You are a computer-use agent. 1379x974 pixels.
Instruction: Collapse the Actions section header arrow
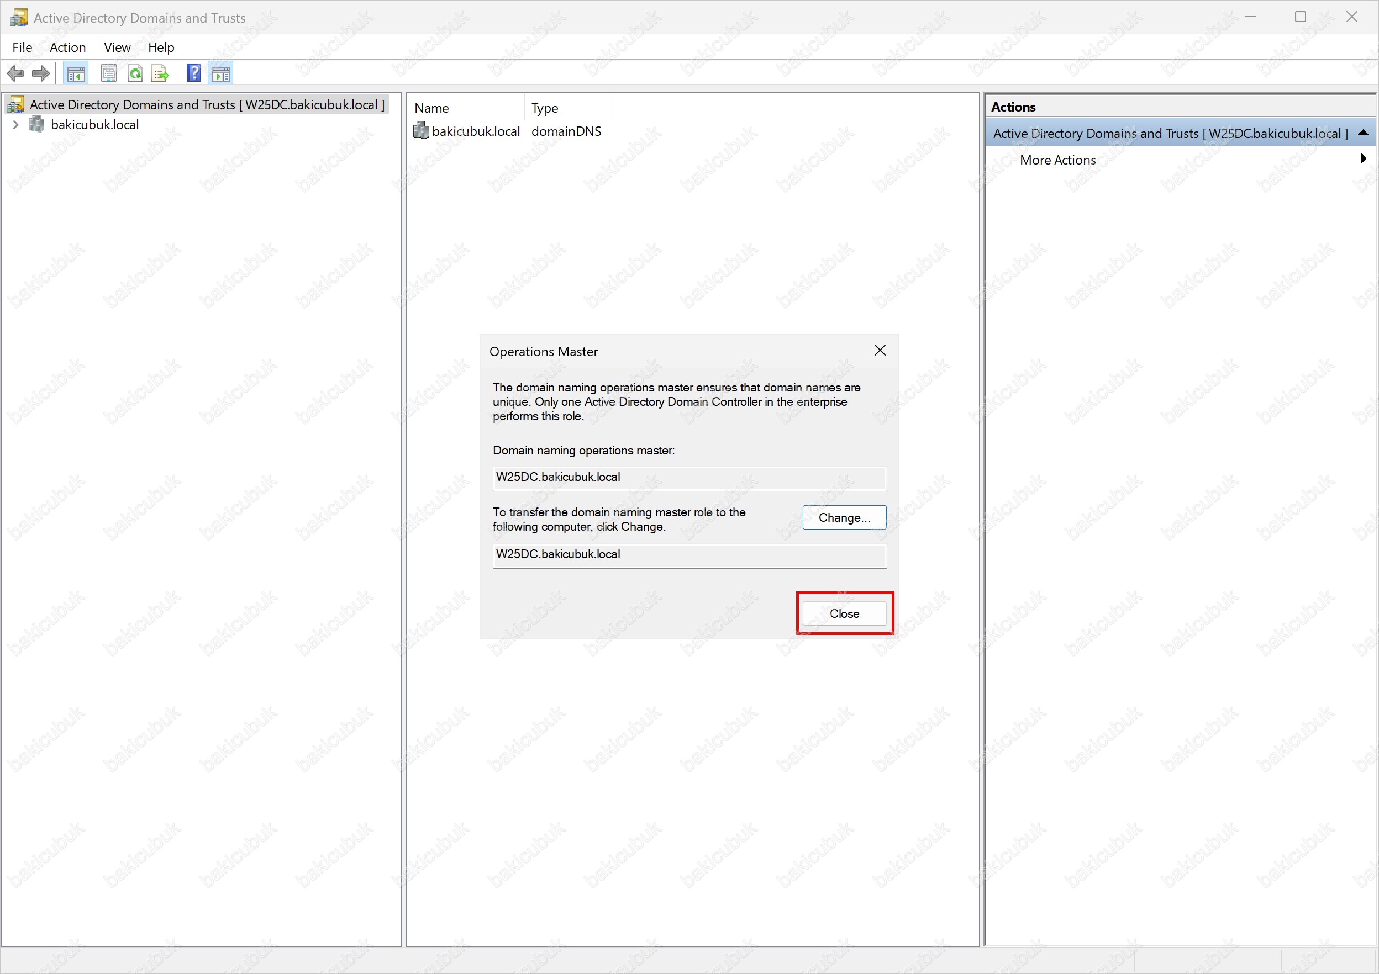(x=1363, y=133)
